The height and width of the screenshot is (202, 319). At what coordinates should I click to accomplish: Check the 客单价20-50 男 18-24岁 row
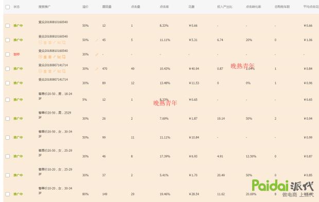coord(8,100)
